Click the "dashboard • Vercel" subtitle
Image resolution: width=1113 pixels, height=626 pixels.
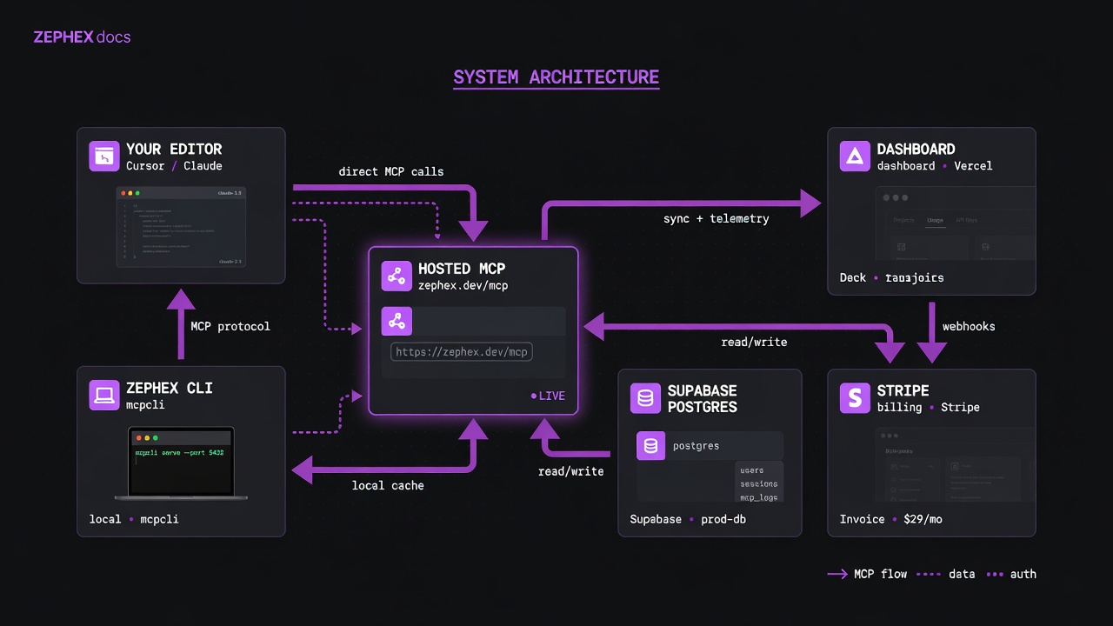[x=935, y=166]
